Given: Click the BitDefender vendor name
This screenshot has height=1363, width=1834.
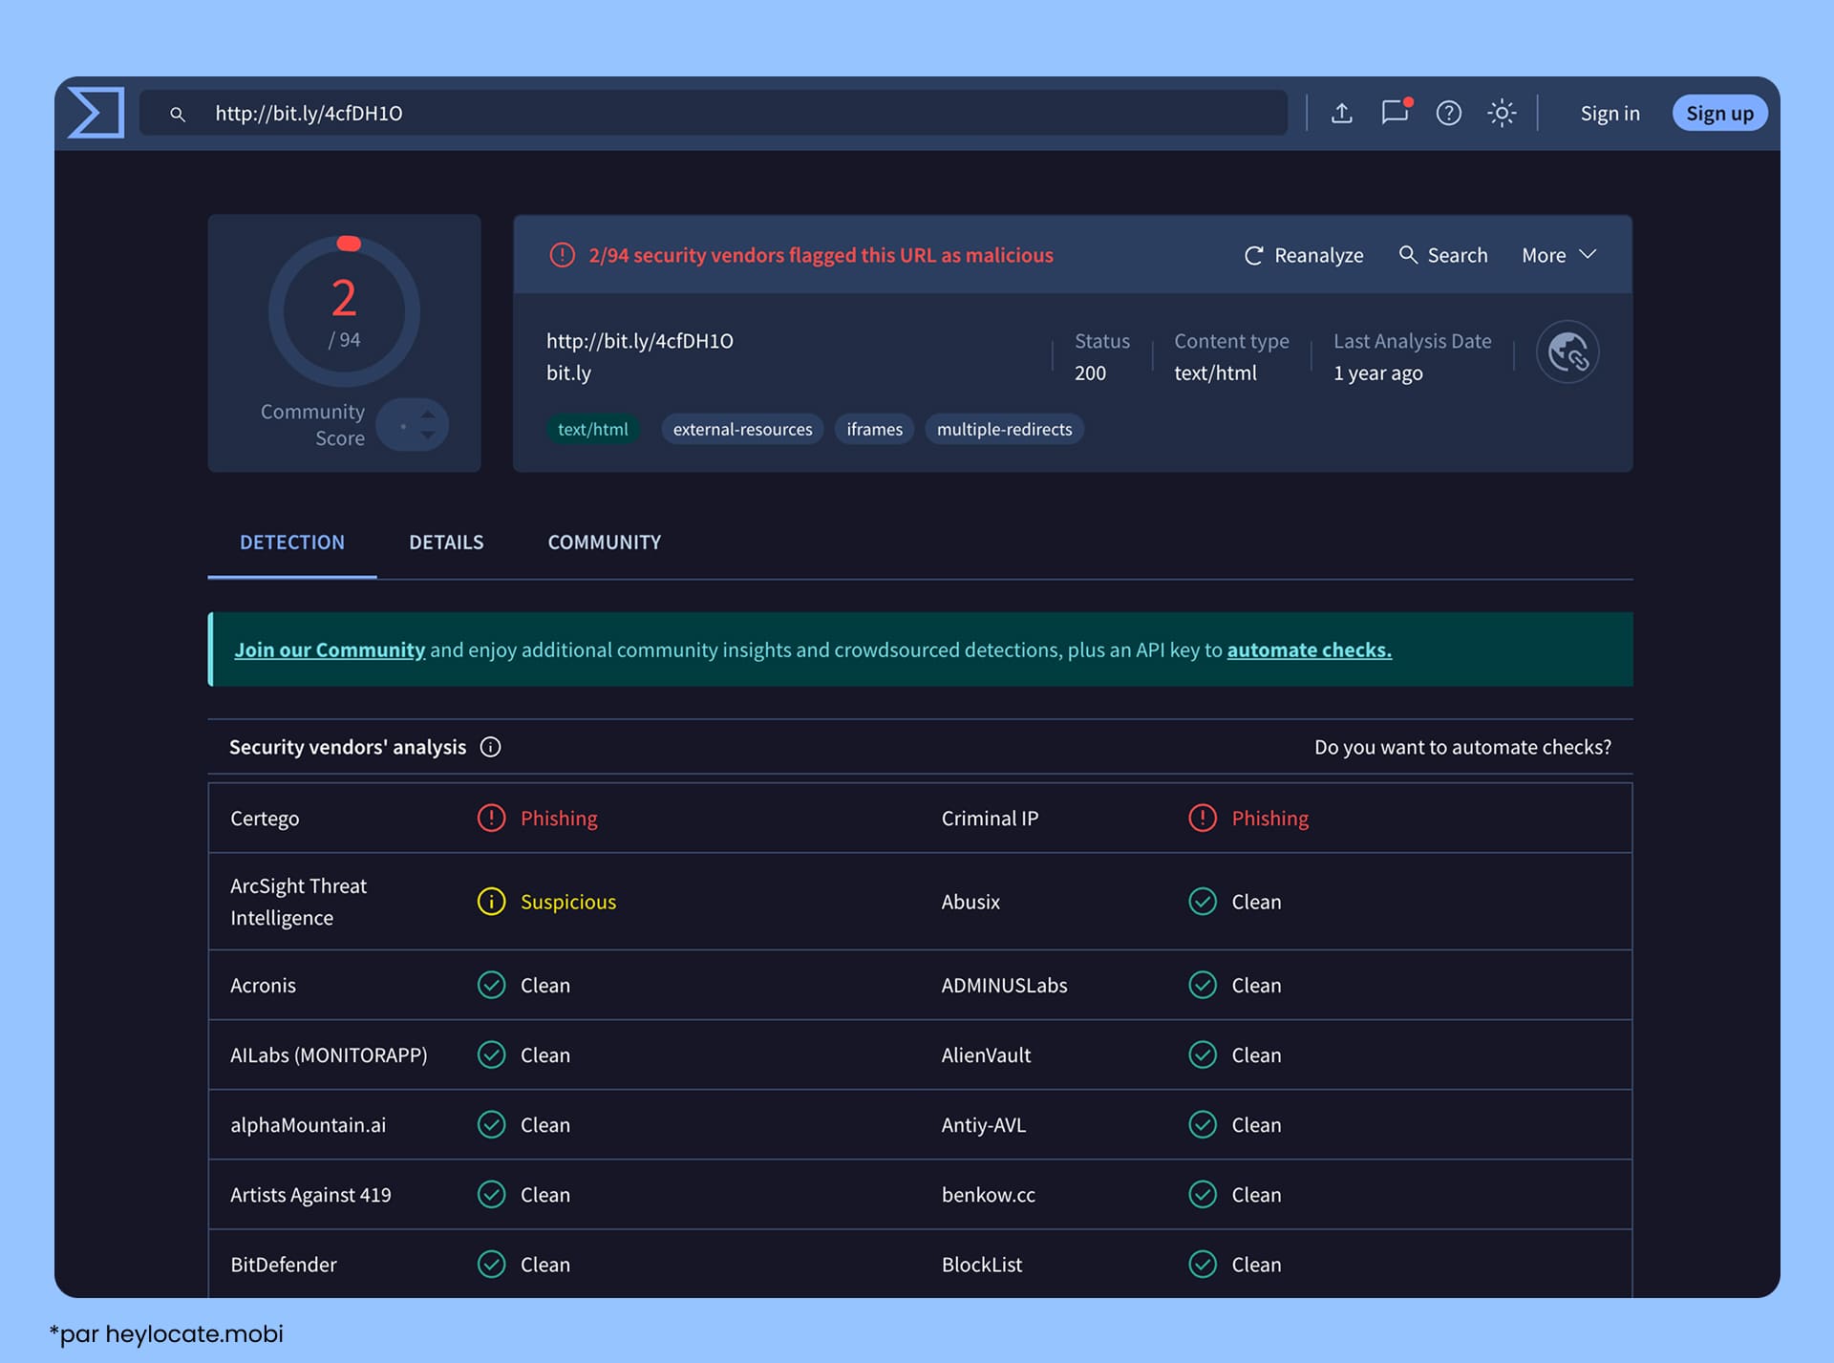Looking at the screenshot, I should point(283,1265).
